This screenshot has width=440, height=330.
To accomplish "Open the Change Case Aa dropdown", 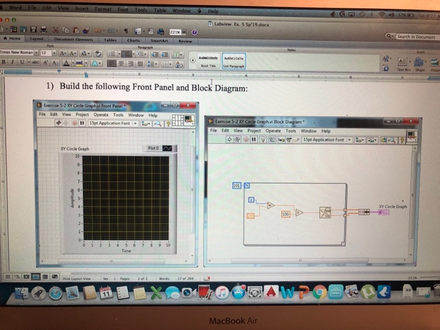I will pyautogui.click(x=85, y=53).
